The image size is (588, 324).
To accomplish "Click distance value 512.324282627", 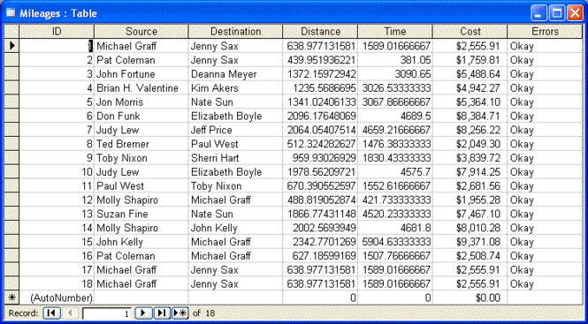I will 320,144.
